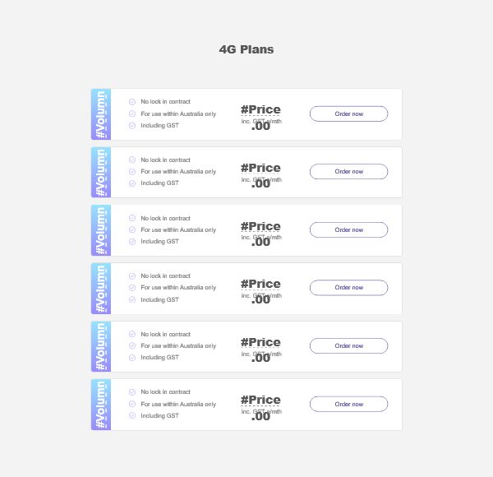
Task: Select Order now in the third plan row
Action: click(x=348, y=229)
